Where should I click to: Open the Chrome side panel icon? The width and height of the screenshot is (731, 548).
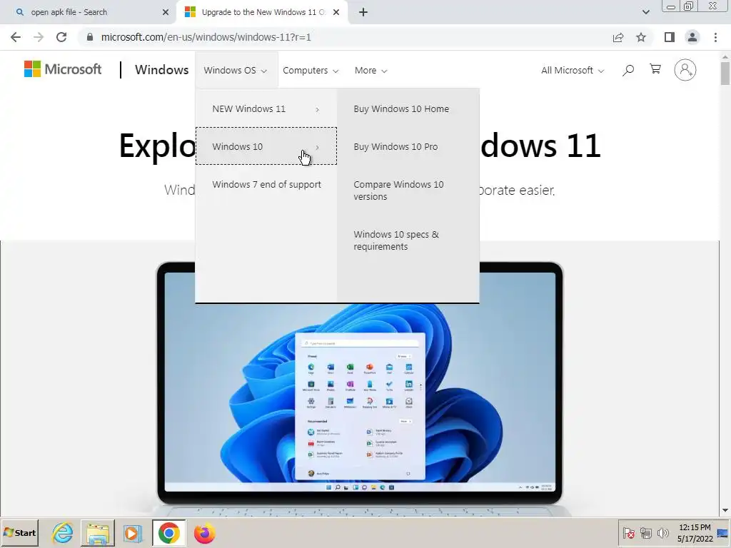(x=670, y=37)
